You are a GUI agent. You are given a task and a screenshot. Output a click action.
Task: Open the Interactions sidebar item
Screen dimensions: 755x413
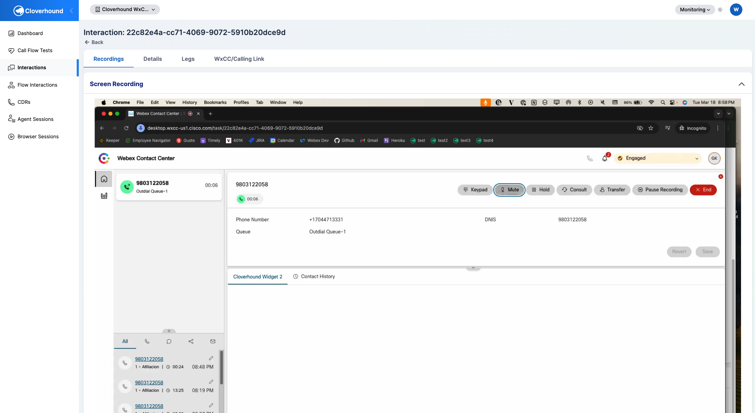coord(39,68)
